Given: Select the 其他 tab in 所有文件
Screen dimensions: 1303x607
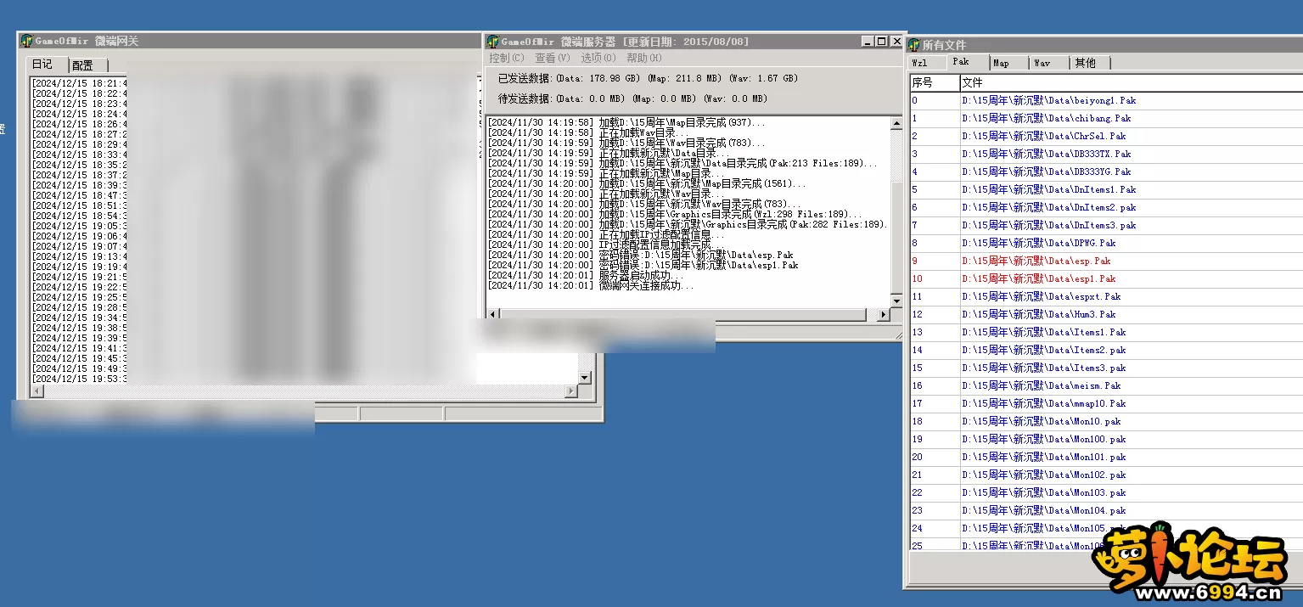Looking at the screenshot, I should [x=1089, y=63].
